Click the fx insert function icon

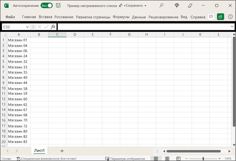tap(53, 27)
